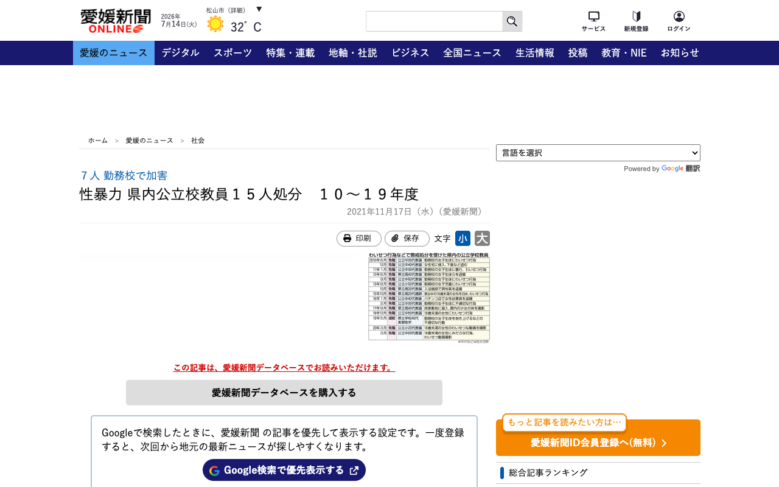
Task: Set text size to 小
Action: pos(463,239)
